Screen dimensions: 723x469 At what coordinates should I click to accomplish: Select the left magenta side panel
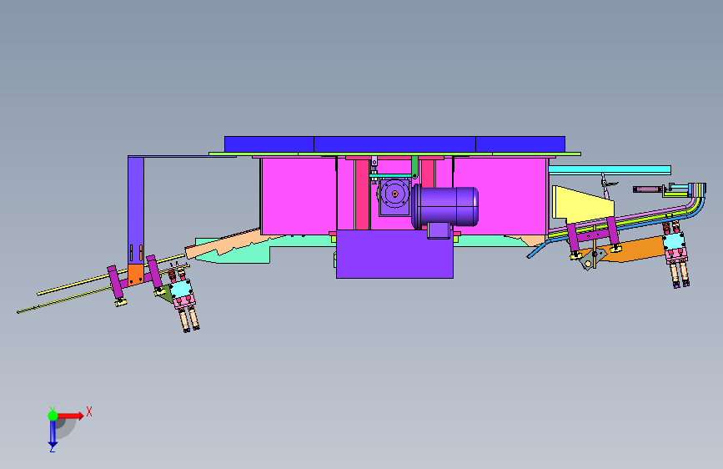[298, 196]
